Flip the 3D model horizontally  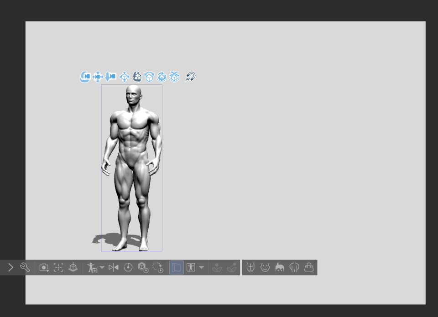coord(114,268)
